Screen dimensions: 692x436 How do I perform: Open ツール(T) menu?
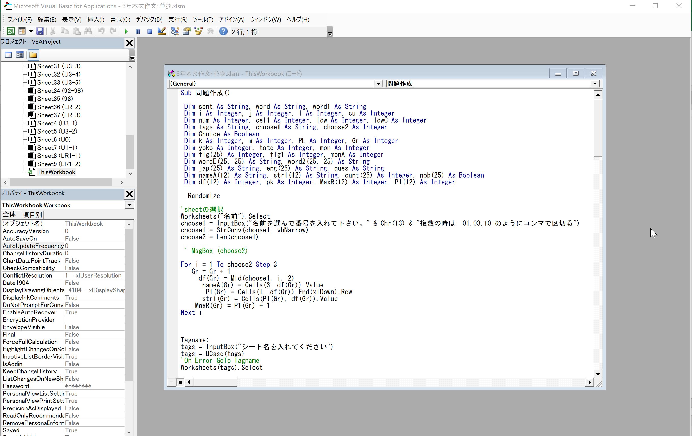203,20
